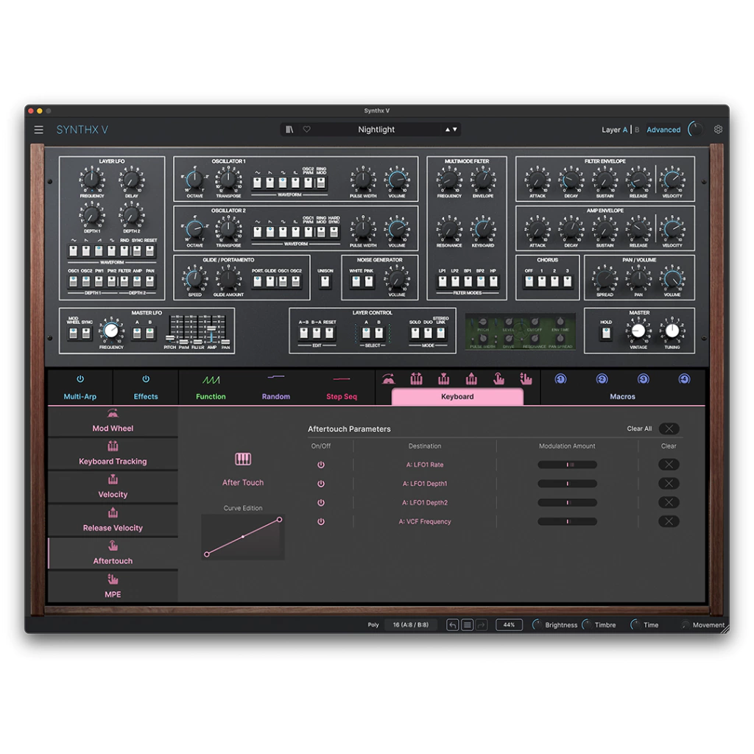Select the HP filter mode button
This screenshot has width=754, height=754.
click(493, 282)
